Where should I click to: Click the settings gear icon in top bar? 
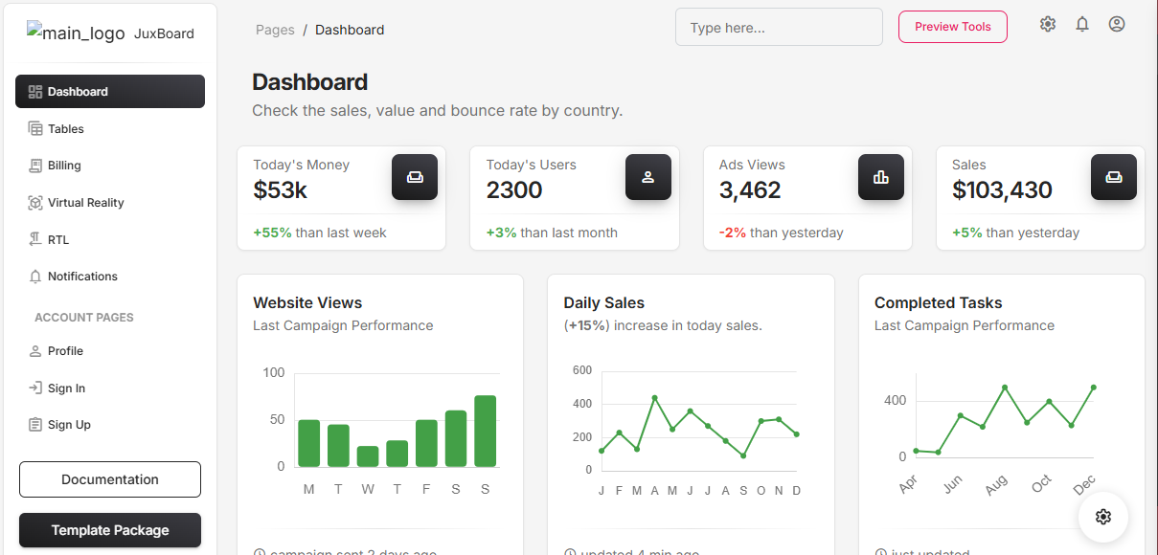[1048, 25]
